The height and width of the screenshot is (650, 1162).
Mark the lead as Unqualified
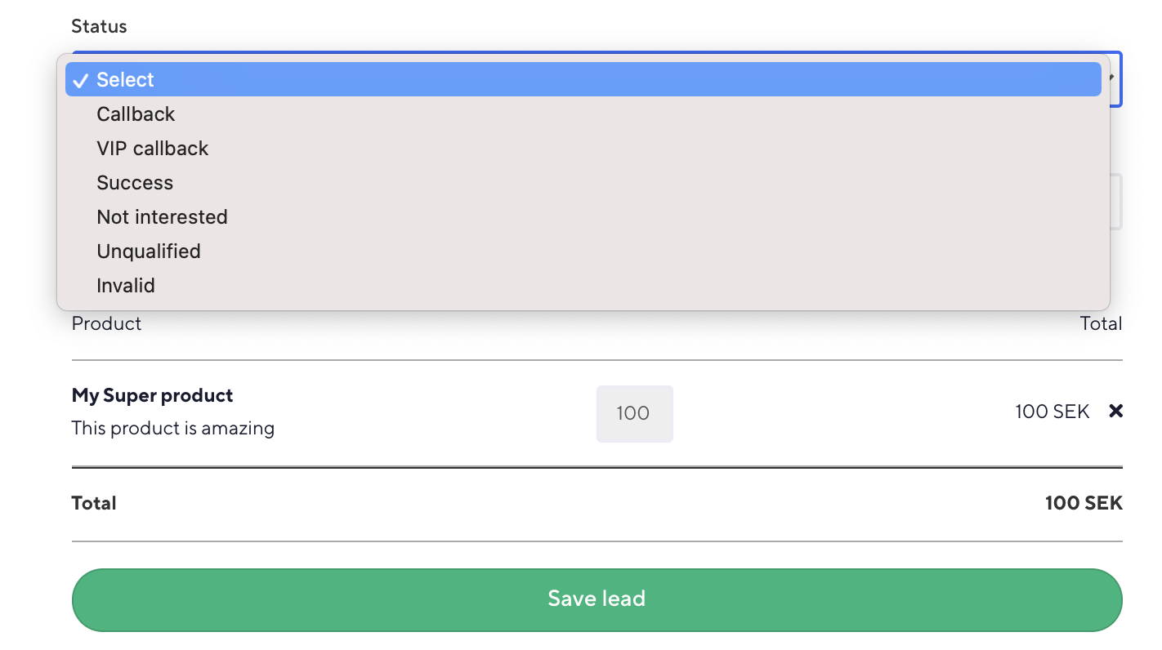coord(148,252)
